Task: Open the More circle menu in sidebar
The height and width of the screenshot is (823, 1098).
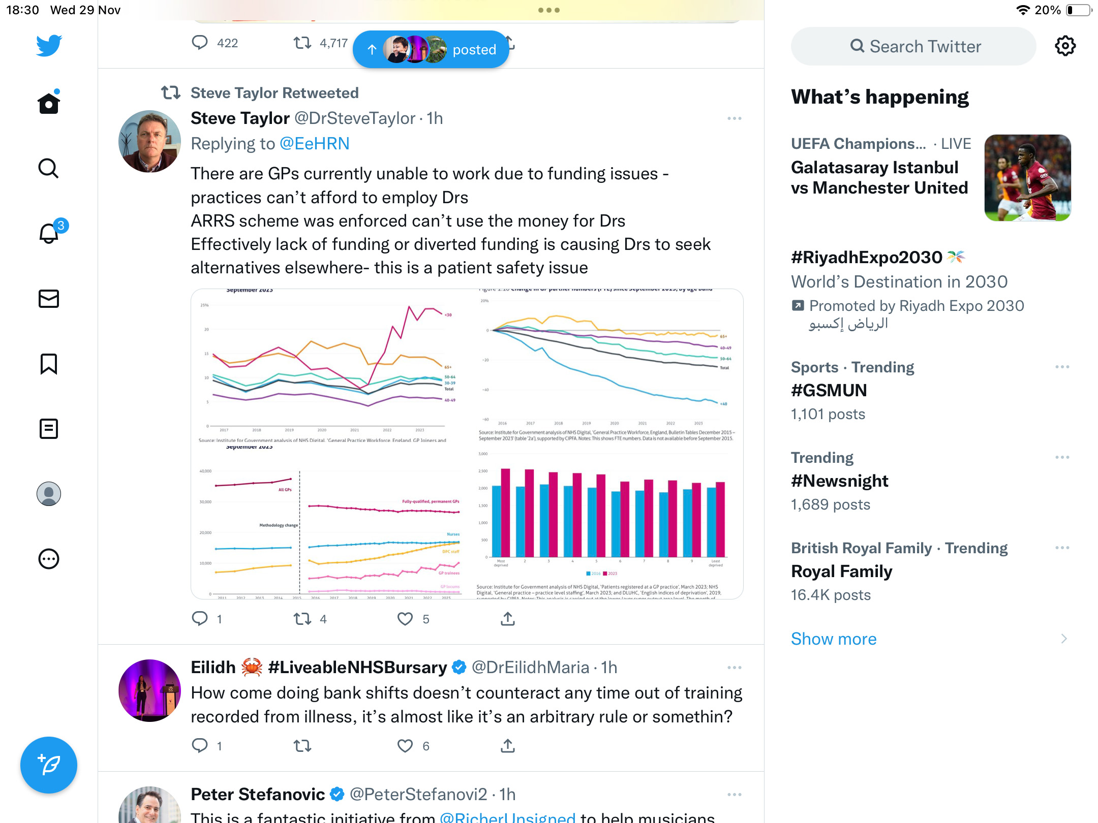Action: pos(49,559)
